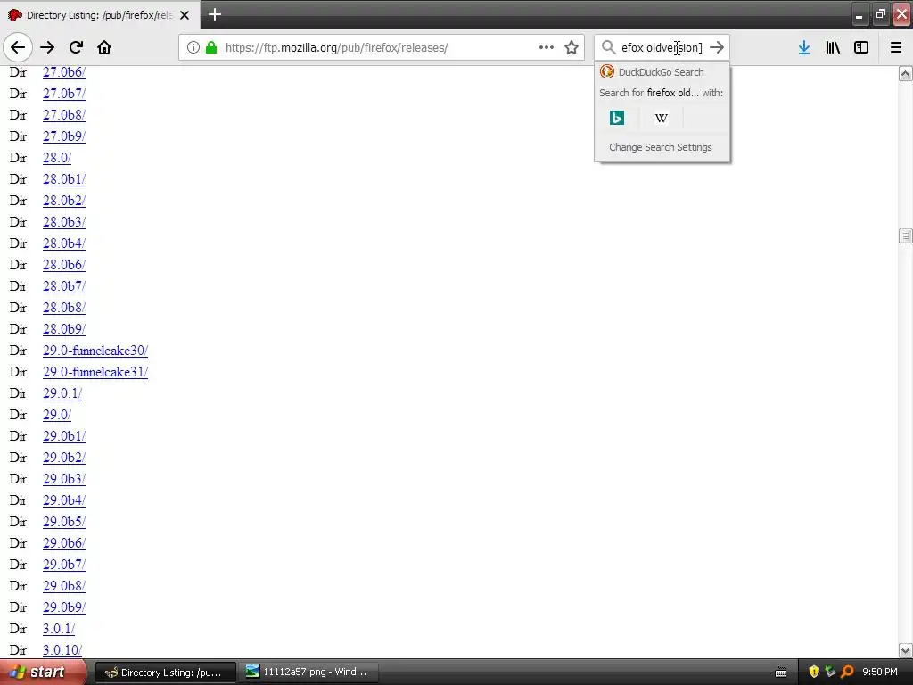Open the Firefox home page
Viewport: 913px width, 685px height.
tap(104, 47)
